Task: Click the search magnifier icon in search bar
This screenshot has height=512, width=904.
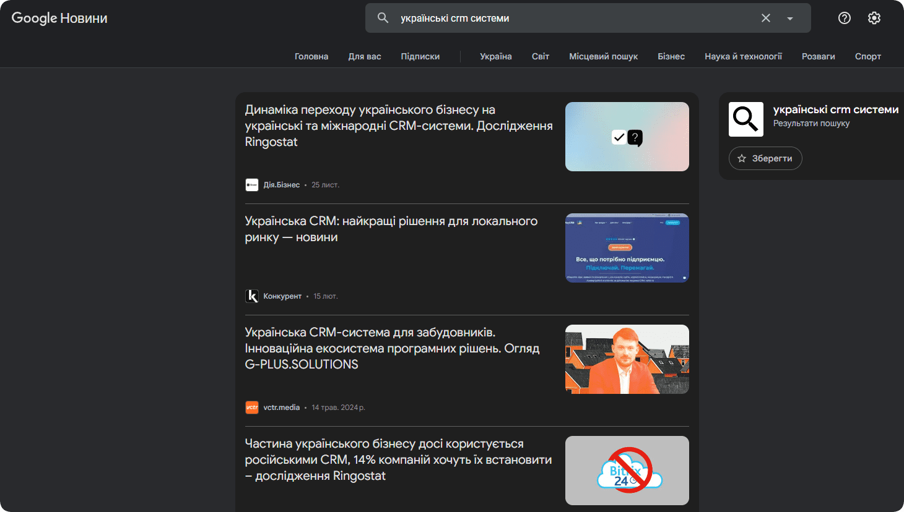Action: [x=383, y=18]
